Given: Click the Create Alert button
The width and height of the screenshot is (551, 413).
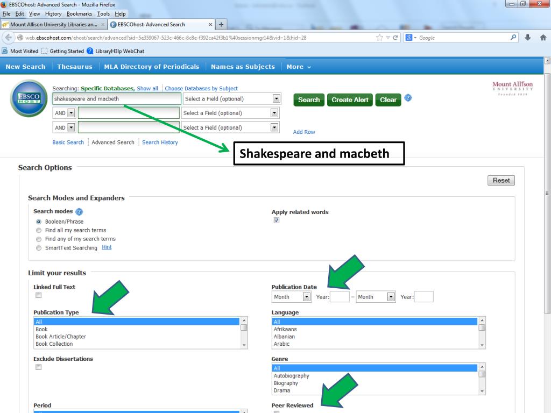Looking at the screenshot, I should 350,99.
